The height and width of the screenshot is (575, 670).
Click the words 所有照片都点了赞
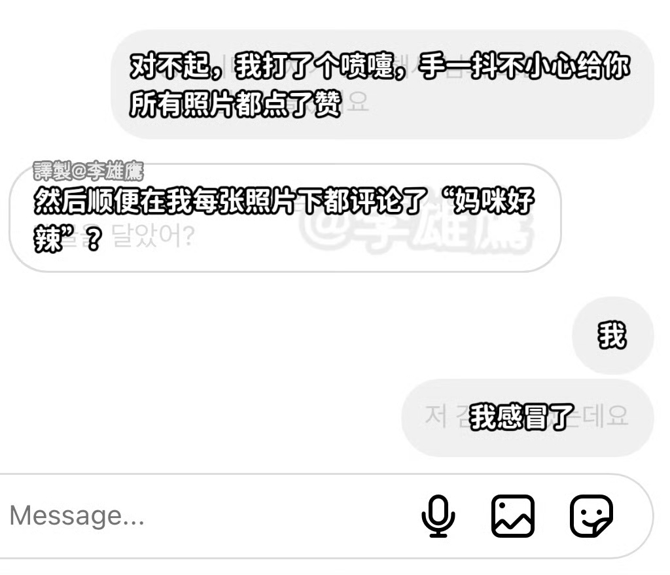pyautogui.click(x=236, y=103)
